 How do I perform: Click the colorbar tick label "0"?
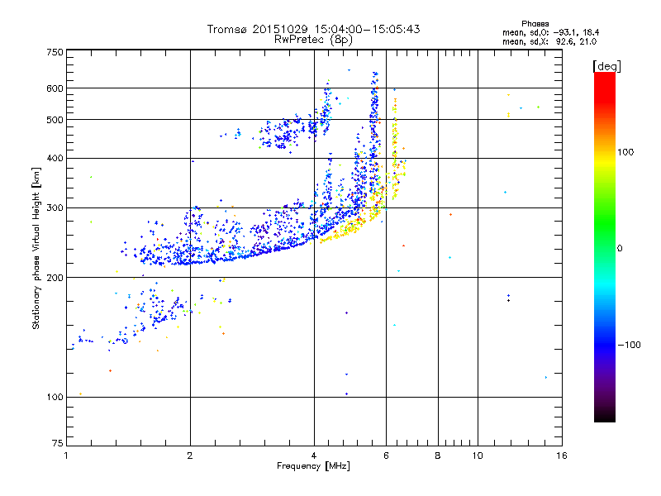(x=620, y=249)
